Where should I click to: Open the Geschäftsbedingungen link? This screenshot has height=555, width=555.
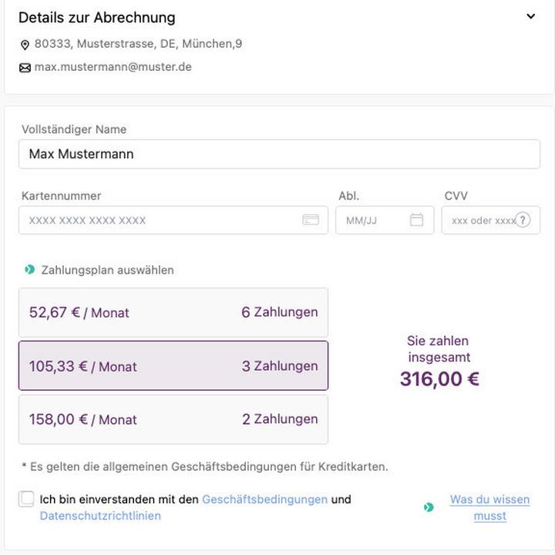tap(264, 499)
